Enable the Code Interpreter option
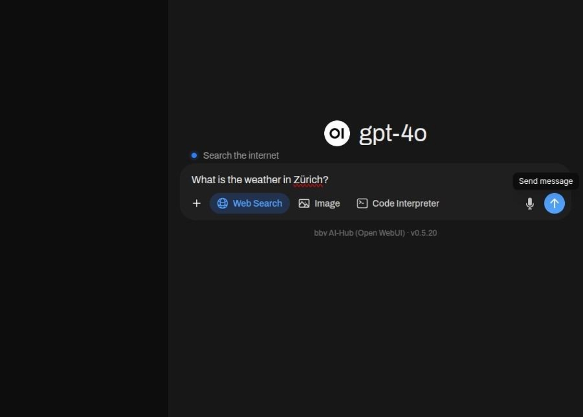 (x=398, y=204)
